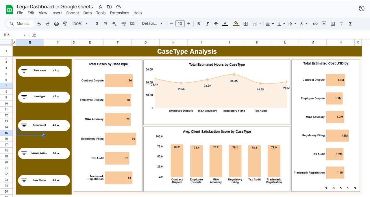Open the borders tool
Screen dimensions: 370x197
point(245,23)
